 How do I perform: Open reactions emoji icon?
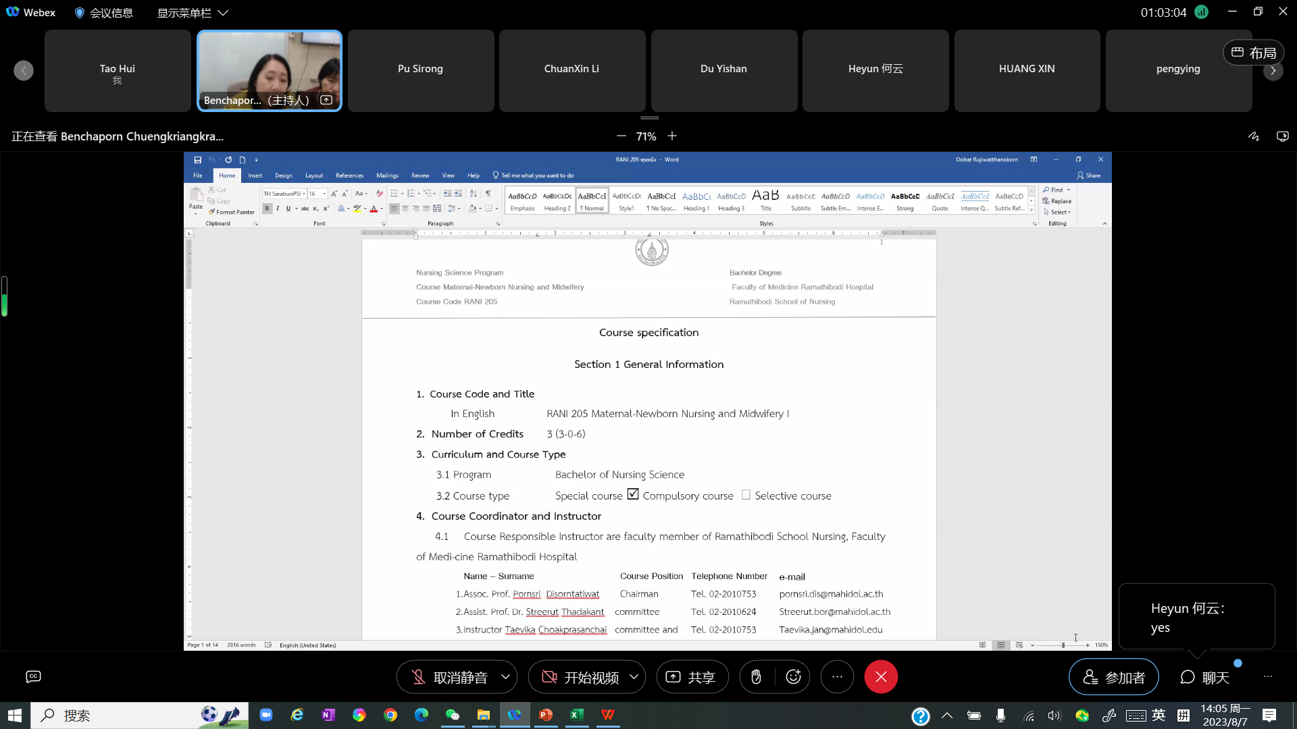794,677
